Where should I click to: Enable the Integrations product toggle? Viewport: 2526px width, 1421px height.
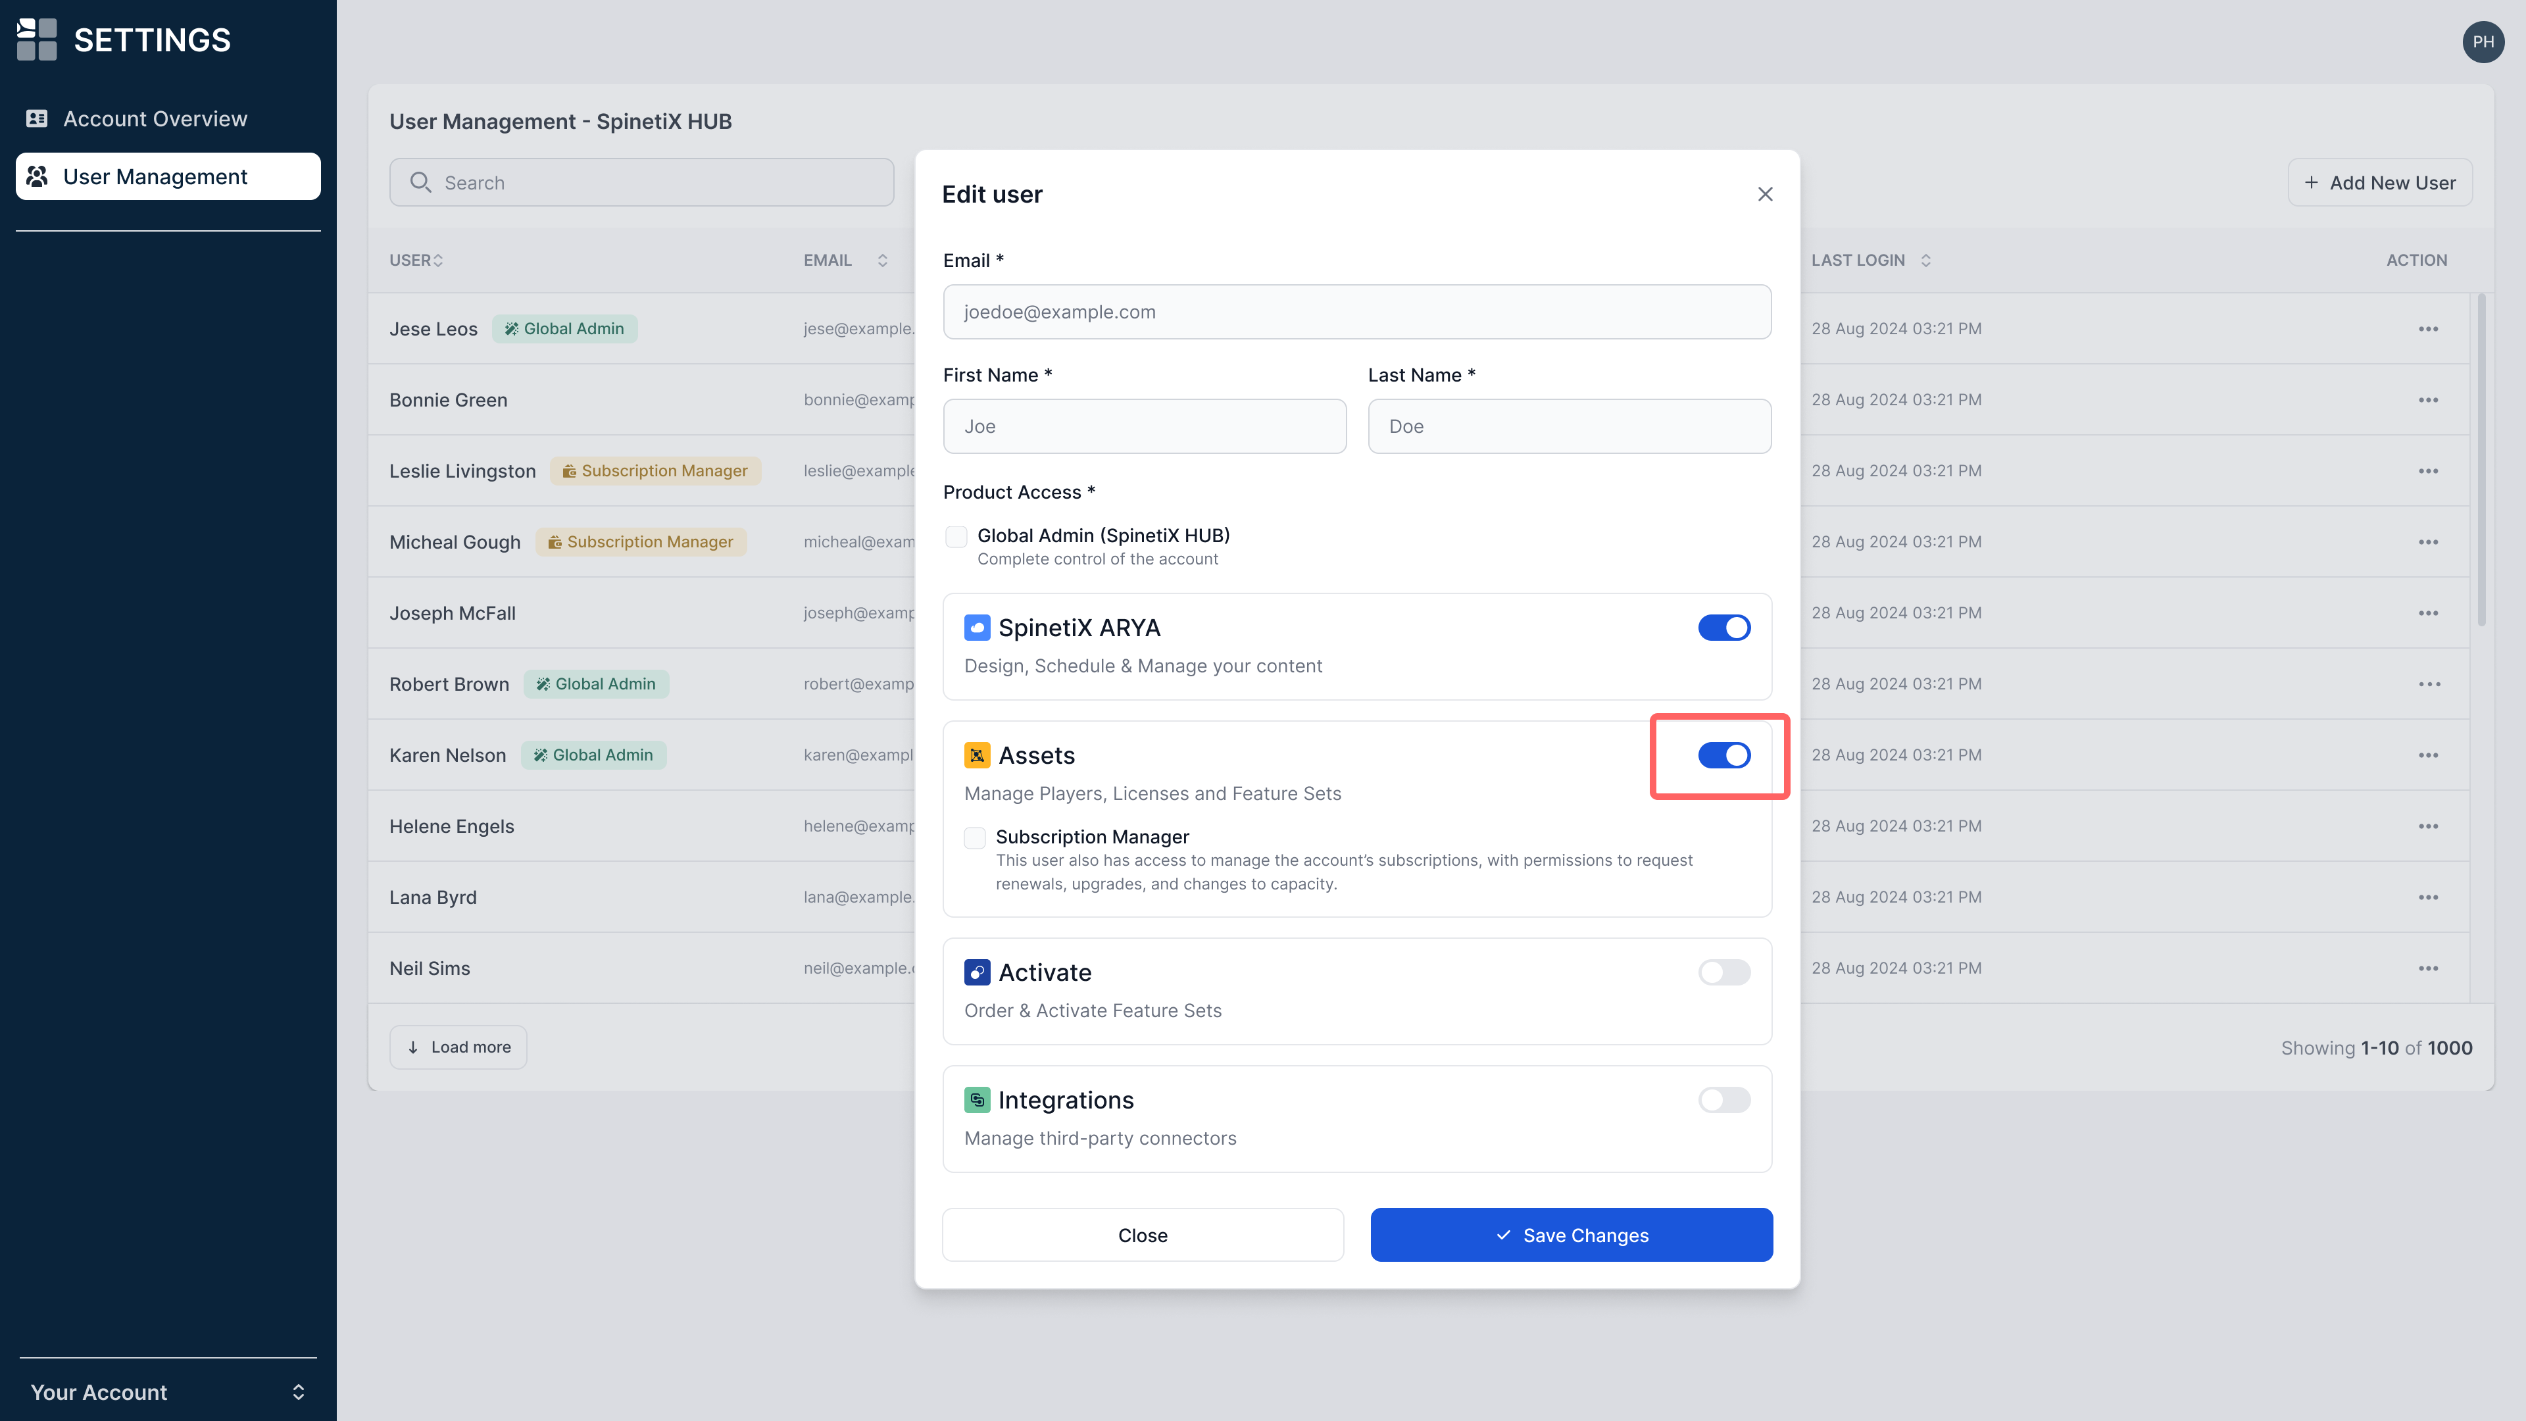(1724, 1099)
